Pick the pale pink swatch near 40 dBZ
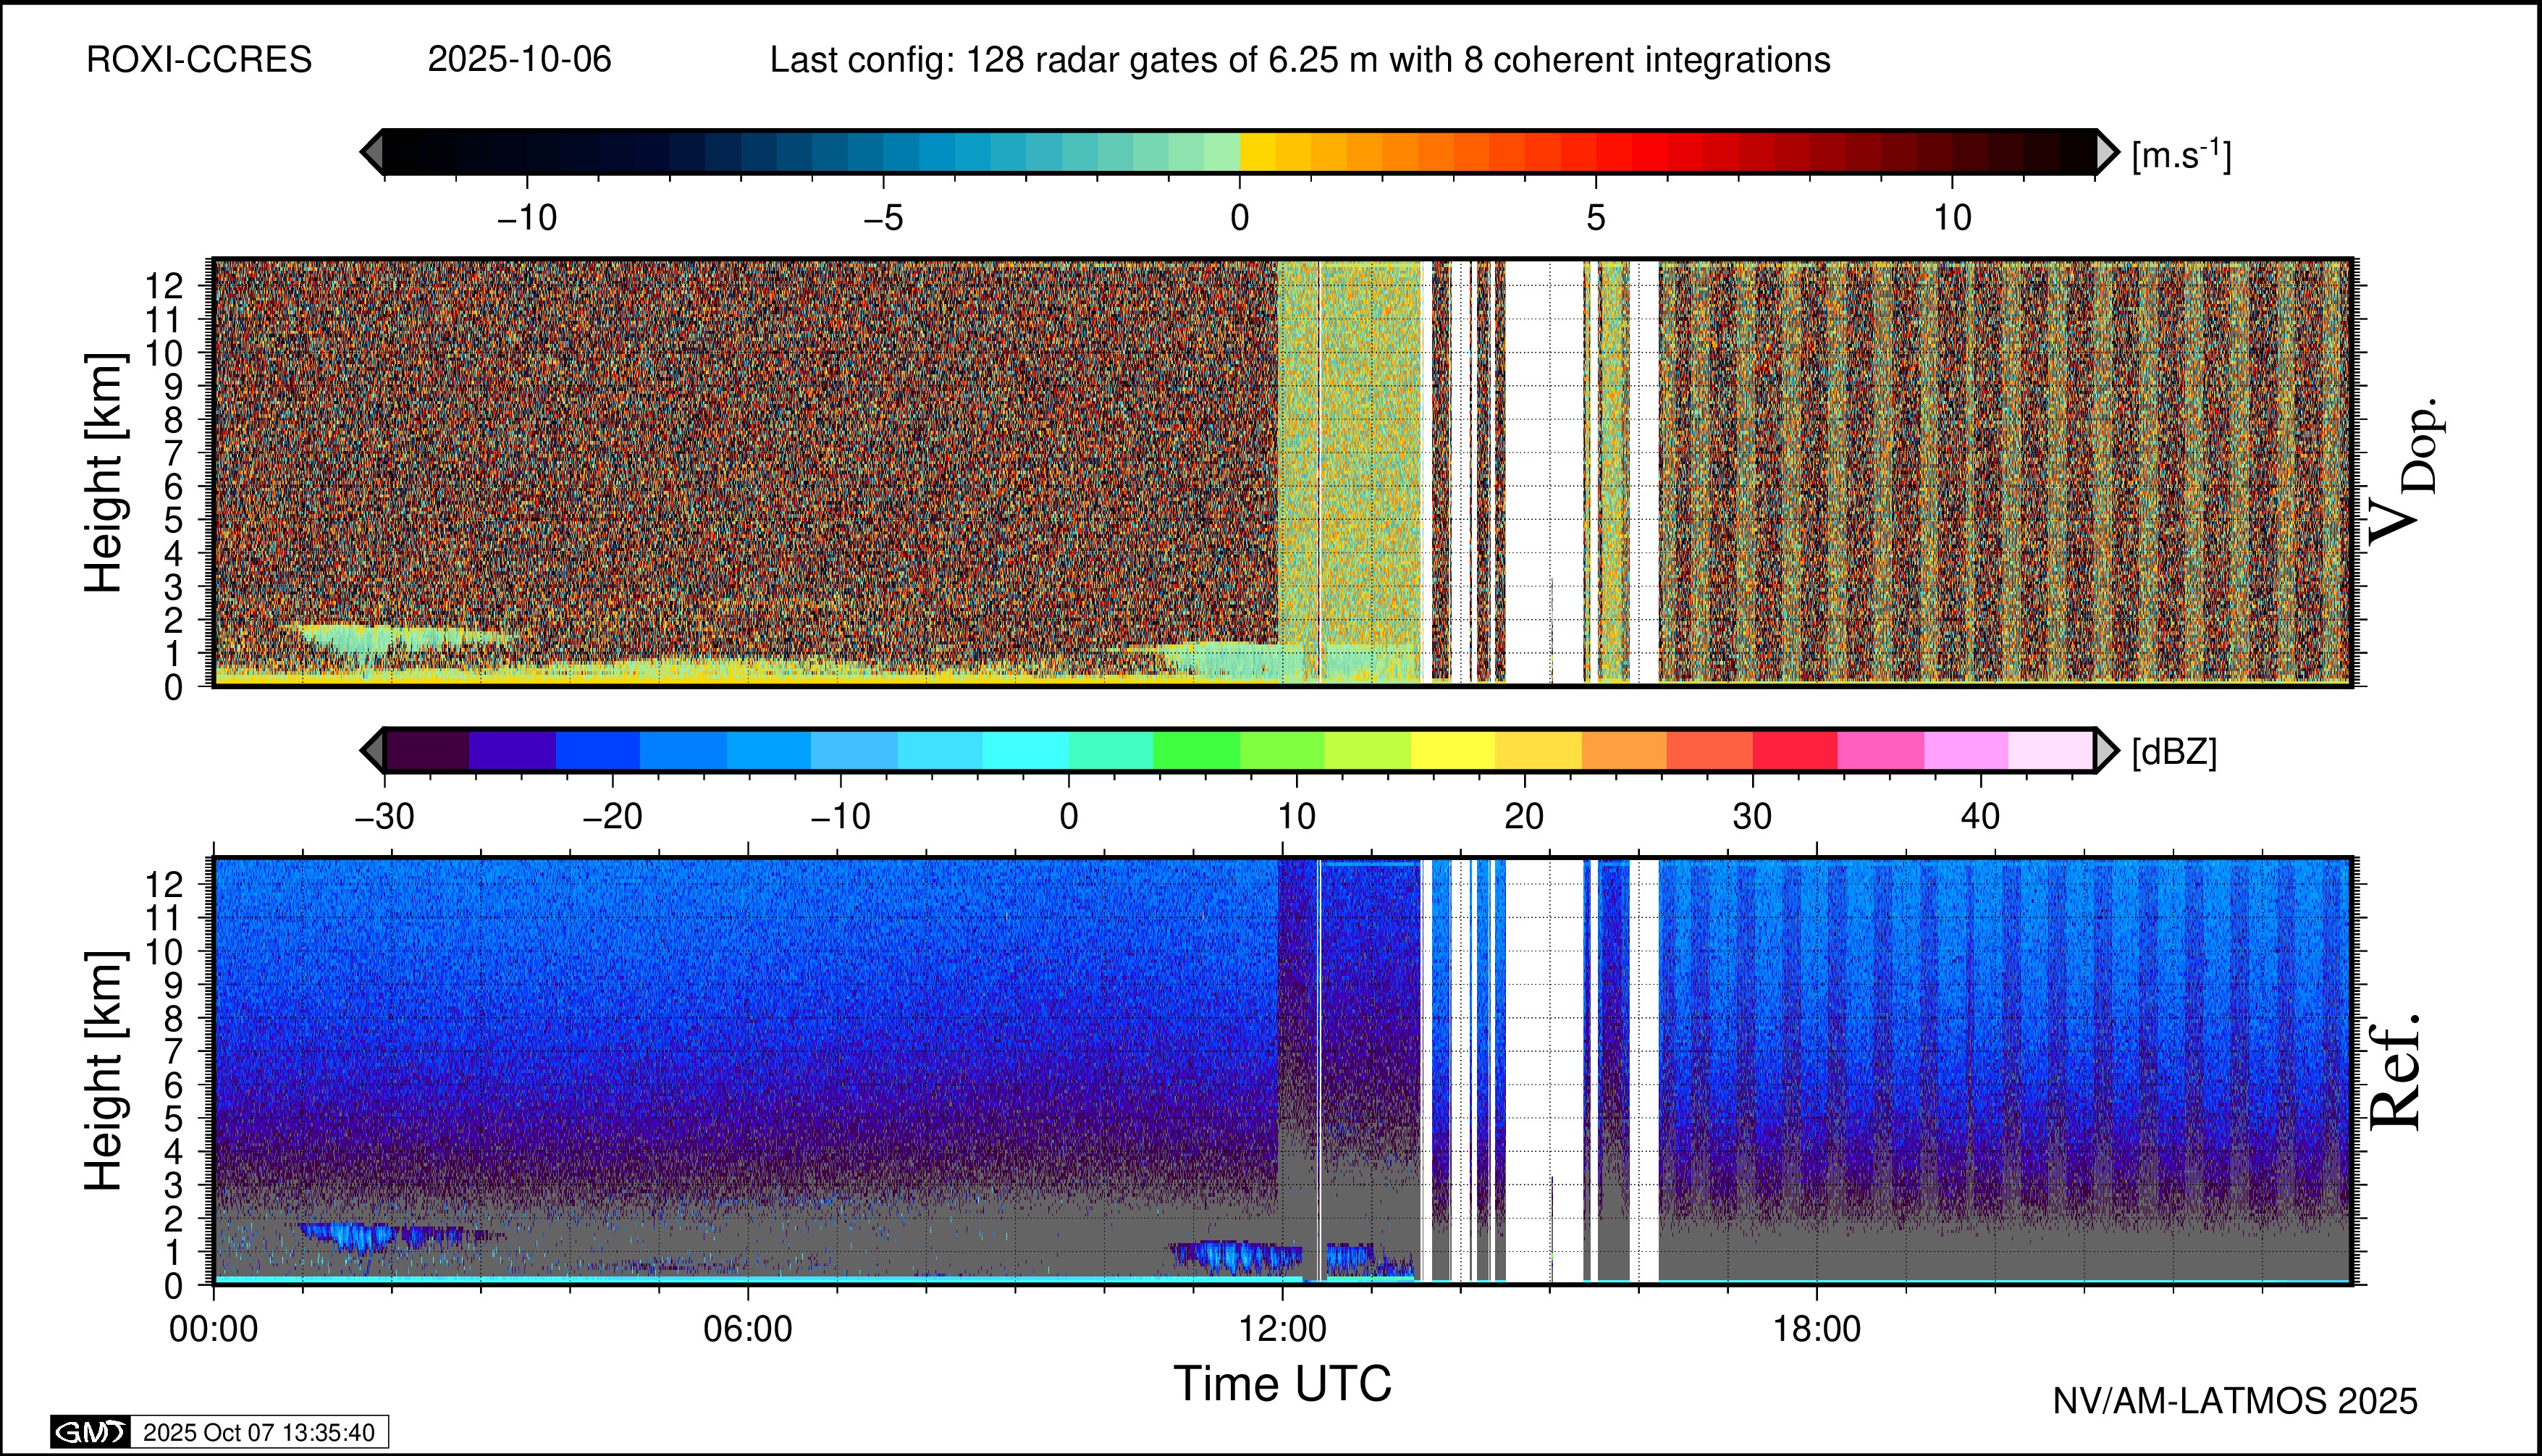The width and height of the screenshot is (2542, 1456). [2050, 750]
